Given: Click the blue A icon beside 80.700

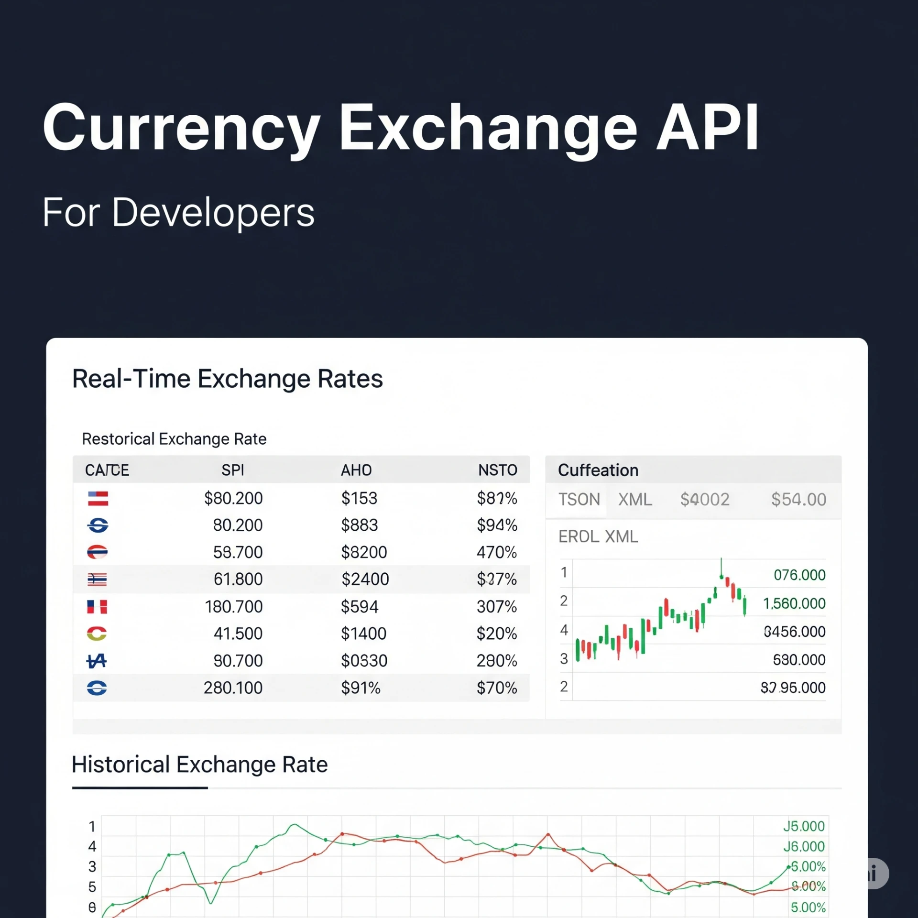Looking at the screenshot, I should point(97,661).
